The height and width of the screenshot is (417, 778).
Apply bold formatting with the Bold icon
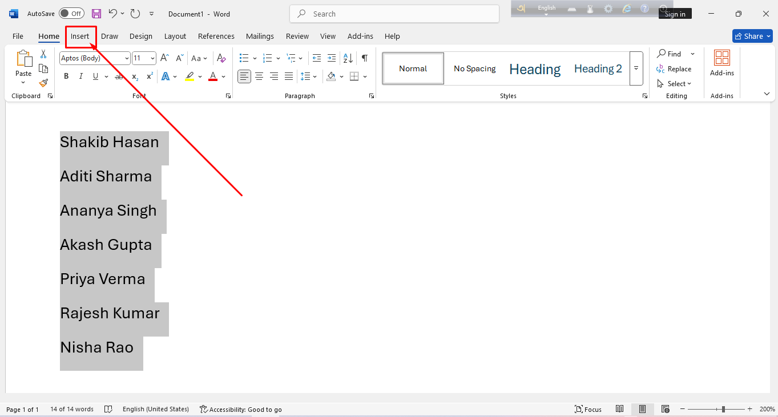click(x=66, y=76)
